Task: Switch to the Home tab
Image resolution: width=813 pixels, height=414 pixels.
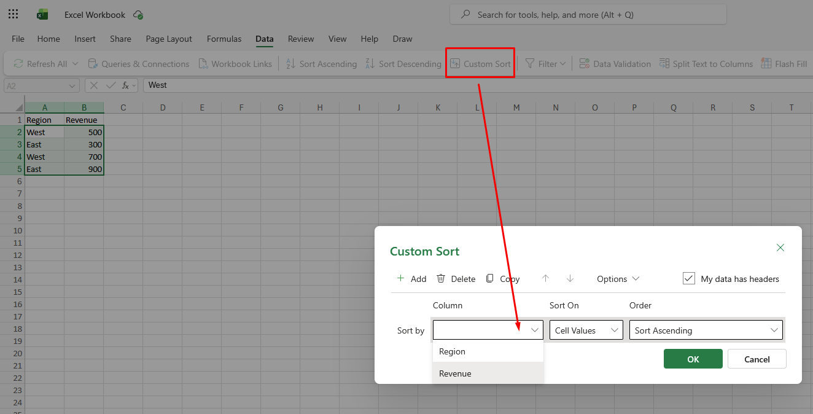Action: [x=49, y=39]
